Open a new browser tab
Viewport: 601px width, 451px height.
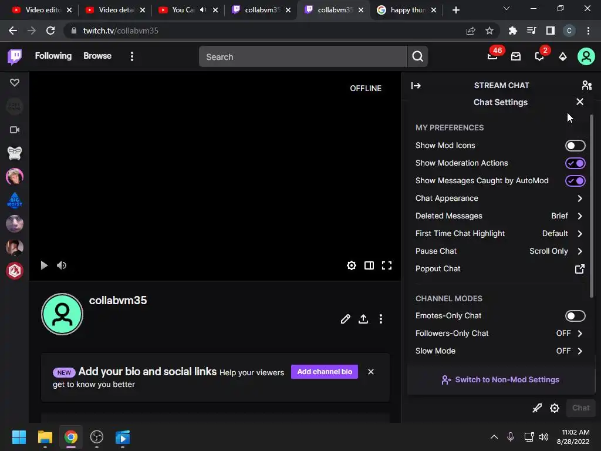pyautogui.click(x=455, y=10)
